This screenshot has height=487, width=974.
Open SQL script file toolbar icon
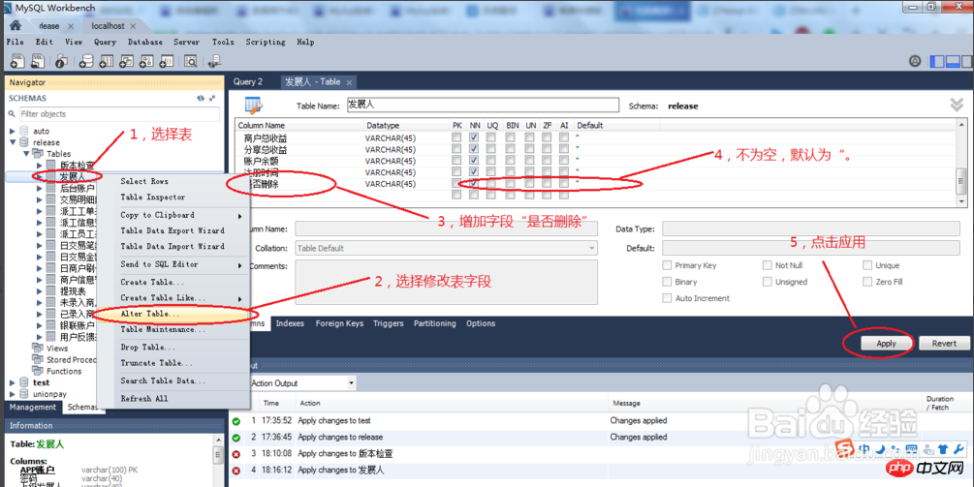click(38, 61)
